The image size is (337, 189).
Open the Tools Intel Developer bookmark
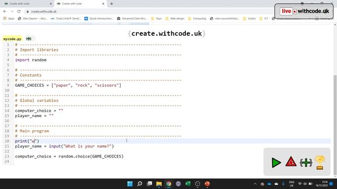[x=66, y=19]
